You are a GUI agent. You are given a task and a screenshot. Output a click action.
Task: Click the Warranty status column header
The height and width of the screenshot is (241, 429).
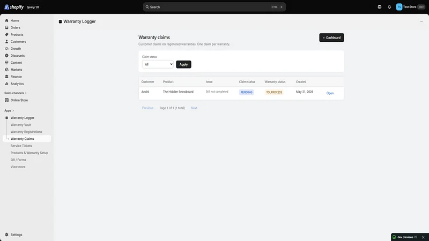tap(275, 82)
